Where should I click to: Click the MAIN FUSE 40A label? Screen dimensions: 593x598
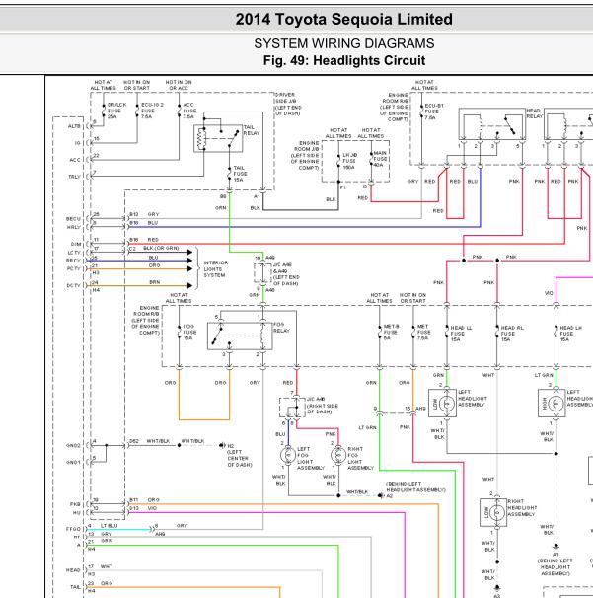380,159
